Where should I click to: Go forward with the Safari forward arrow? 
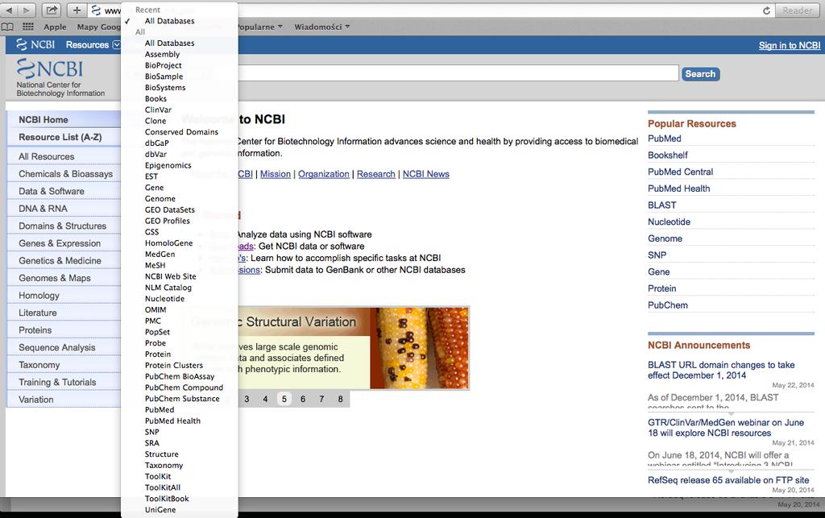point(27,10)
